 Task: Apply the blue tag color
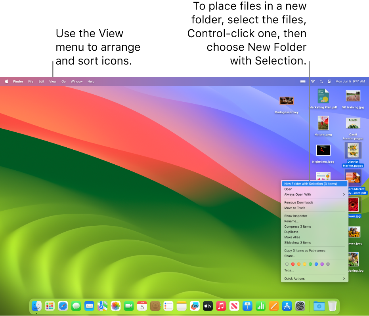coord(316,264)
